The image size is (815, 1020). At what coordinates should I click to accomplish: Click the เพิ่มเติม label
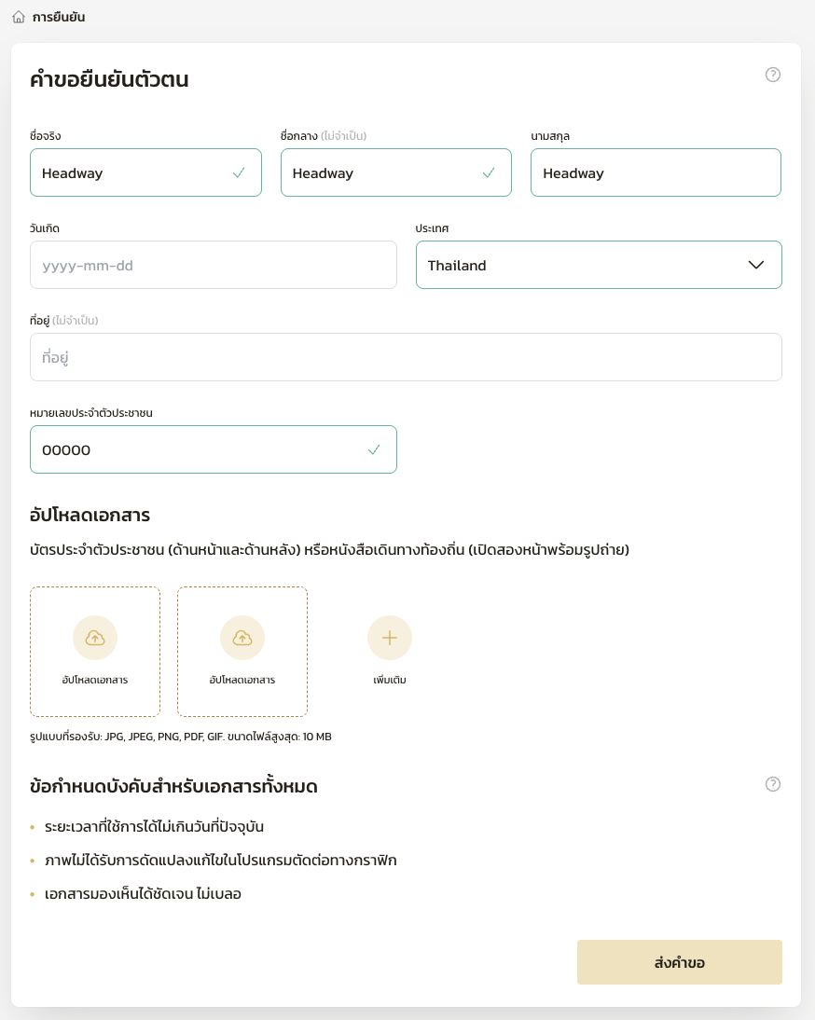point(390,681)
